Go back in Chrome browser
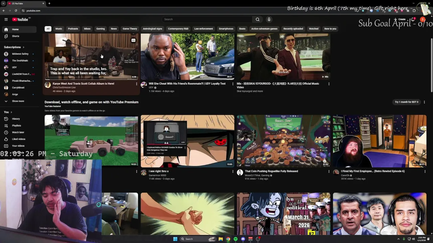 coord(4,10)
